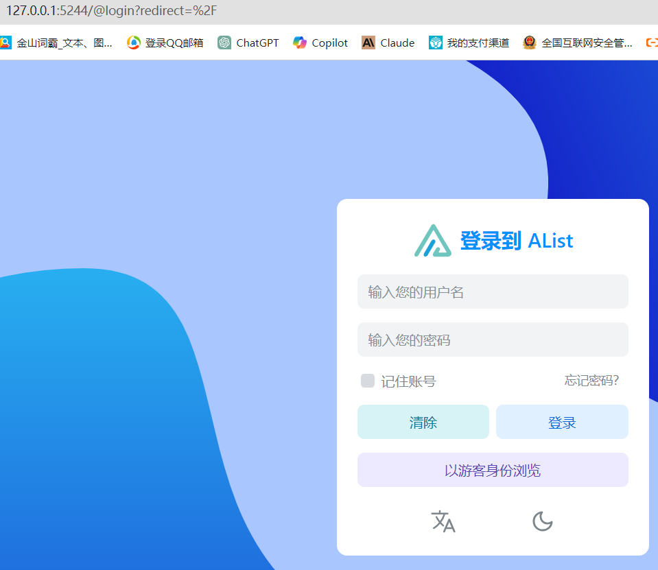The height and width of the screenshot is (570, 658).
Task: Select 以游客身份浏览 to browse as guest
Action: (x=493, y=470)
